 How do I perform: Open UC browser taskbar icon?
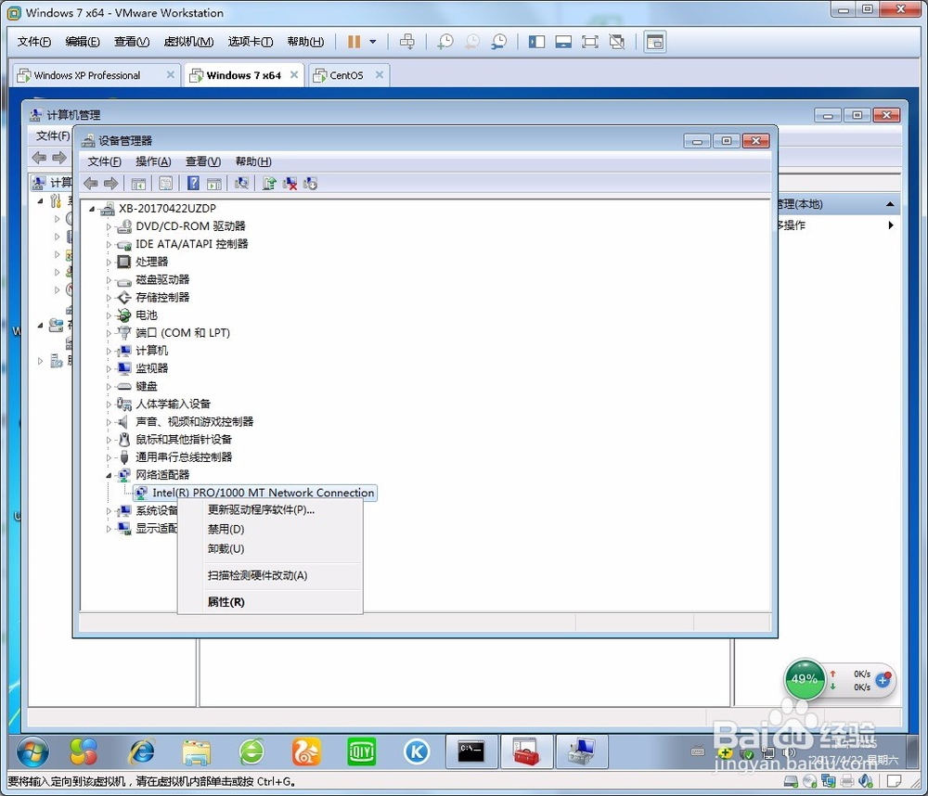click(306, 751)
